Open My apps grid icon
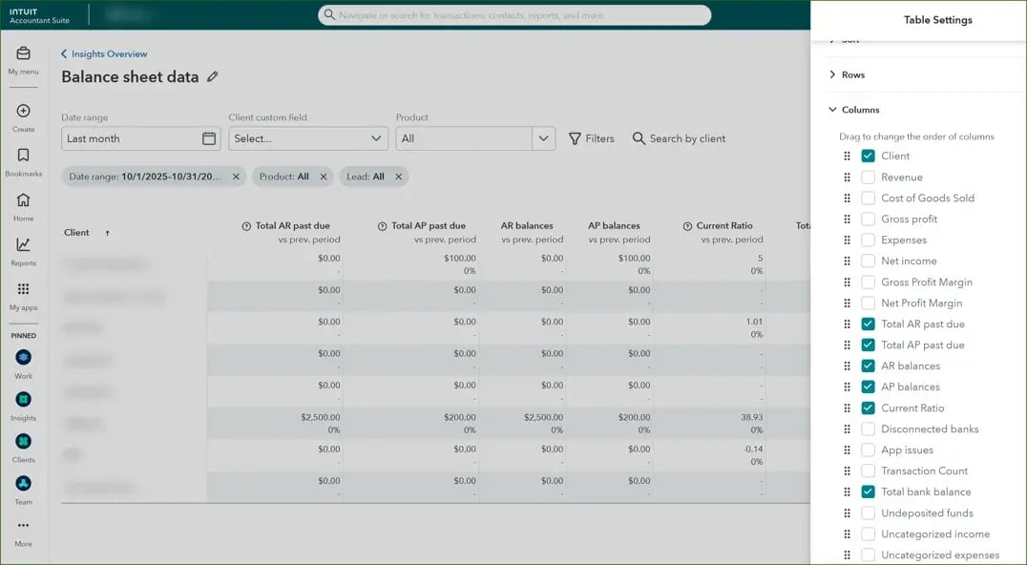This screenshot has height=565, width=1027. [23, 290]
